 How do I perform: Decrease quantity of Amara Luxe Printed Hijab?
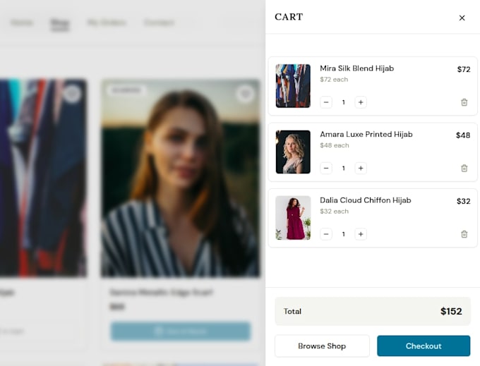(326, 168)
